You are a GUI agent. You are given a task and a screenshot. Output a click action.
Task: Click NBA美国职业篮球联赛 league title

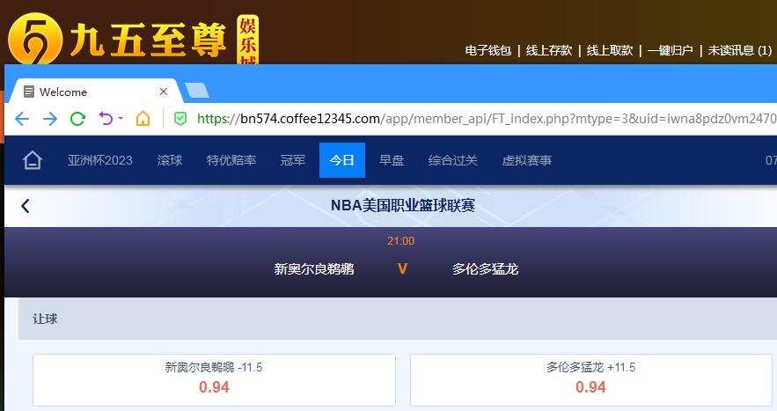click(x=403, y=205)
